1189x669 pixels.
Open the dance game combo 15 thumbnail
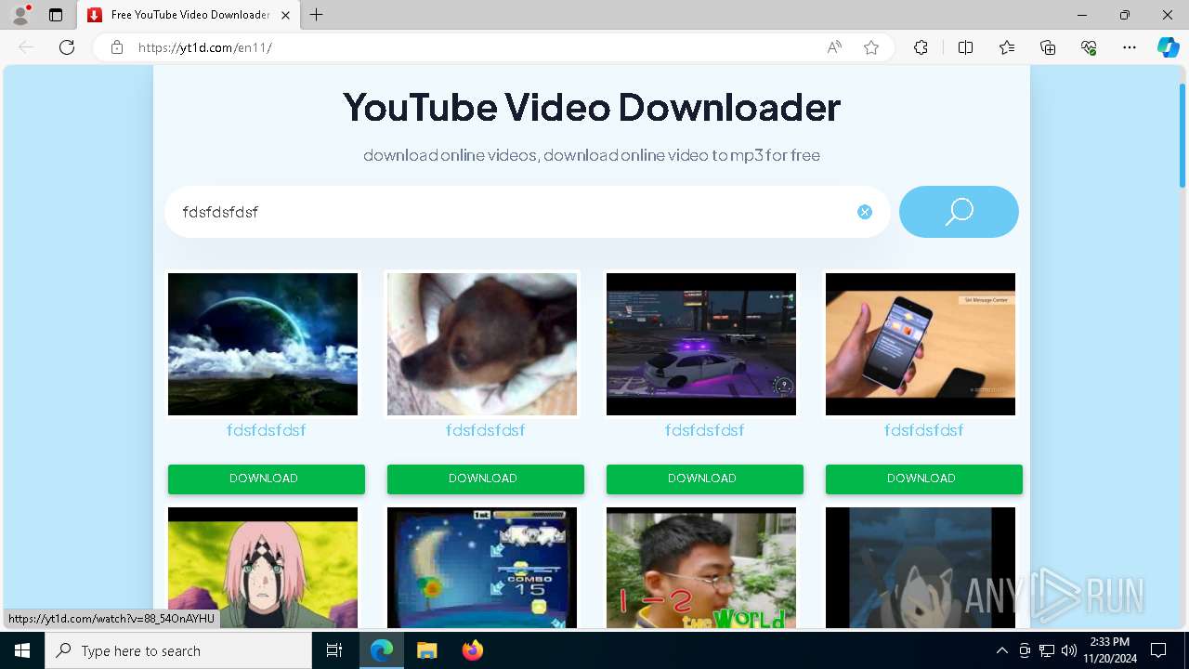pyautogui.click(x=482, y=568)
